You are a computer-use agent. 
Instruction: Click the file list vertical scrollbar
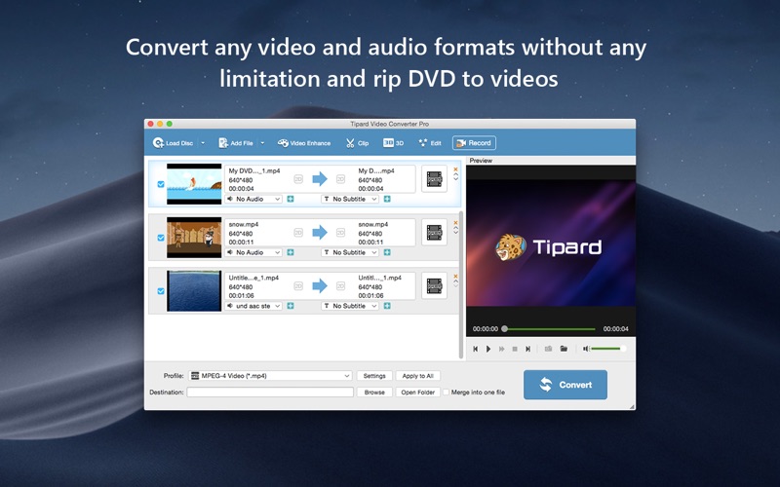(x=461, y=284)
